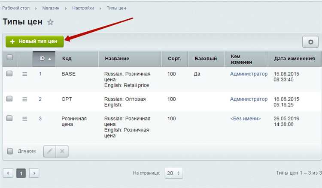Sort by the 'Название' column header

pyautogui.click(x=130, y=59)
